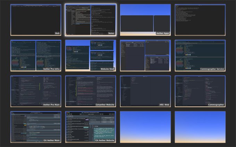Click the small right window in Aether Apps
This screenshot has width=236, height=147.
click(x=162, y=24)
